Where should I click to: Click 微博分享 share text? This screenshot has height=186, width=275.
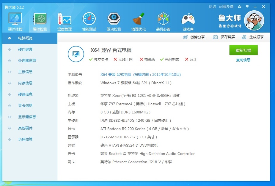click(198, 37)
